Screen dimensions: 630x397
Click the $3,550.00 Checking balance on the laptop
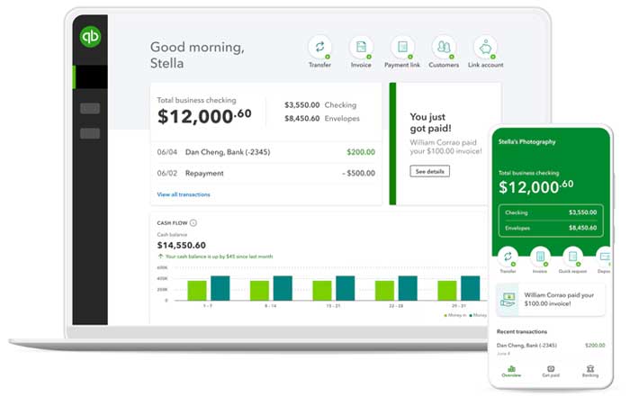coord(302,104)
